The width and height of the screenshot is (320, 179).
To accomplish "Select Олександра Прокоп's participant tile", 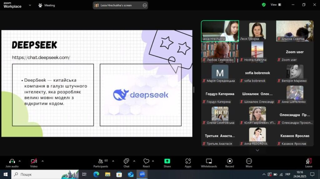I will click(295, 115).
